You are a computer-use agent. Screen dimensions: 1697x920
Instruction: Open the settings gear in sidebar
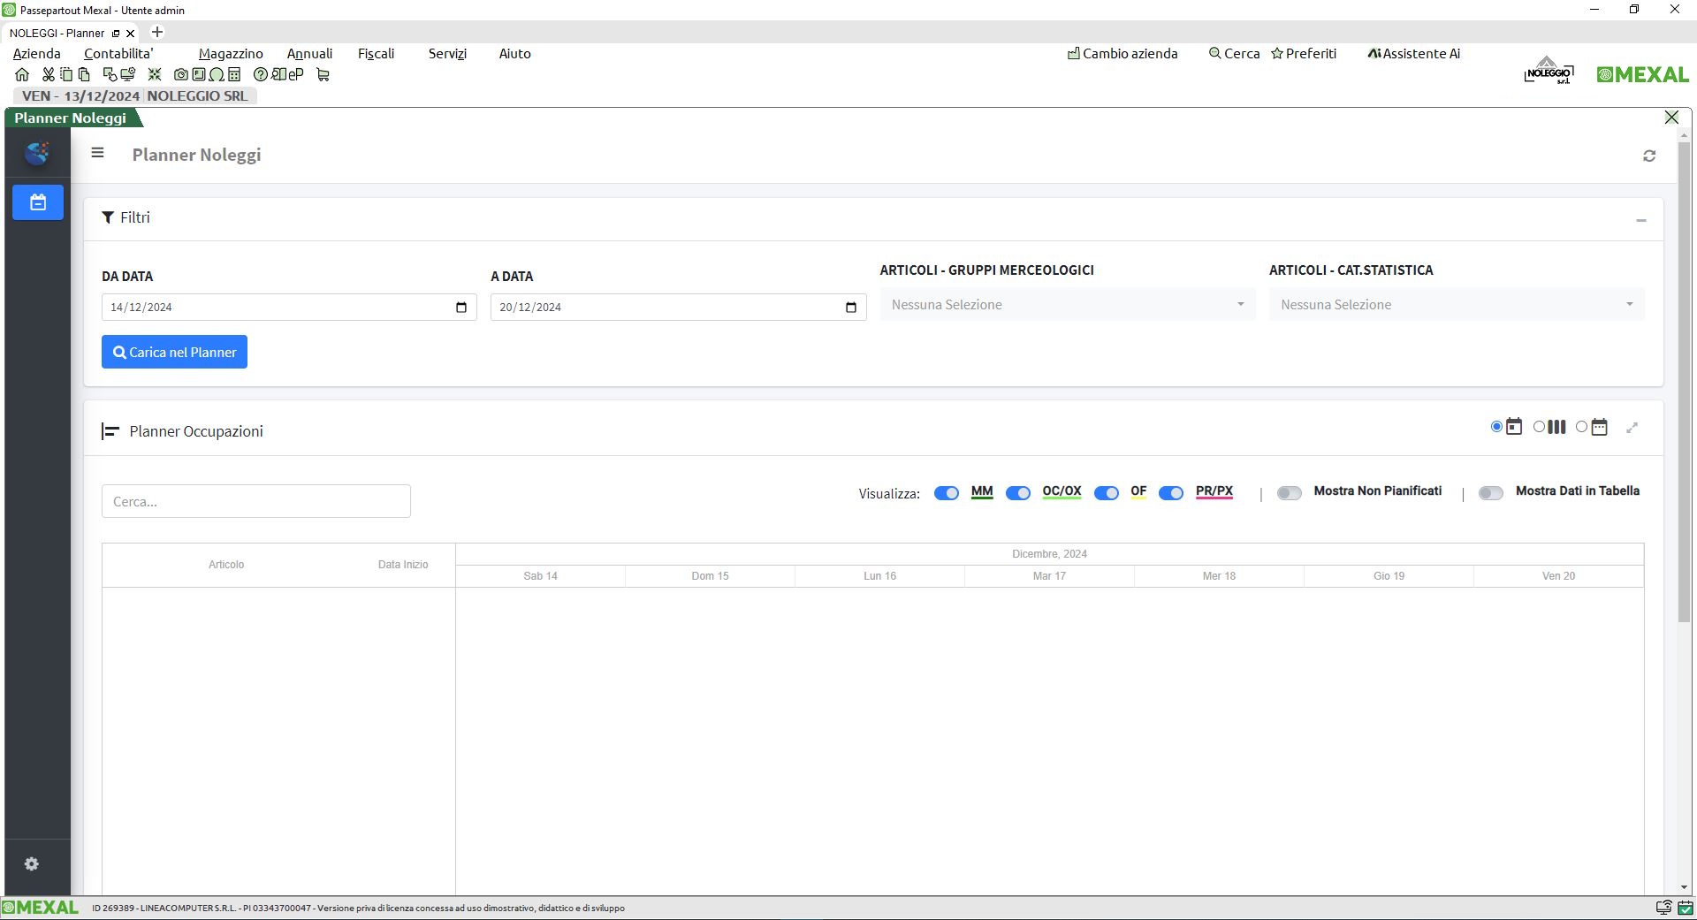pos(32,864)
